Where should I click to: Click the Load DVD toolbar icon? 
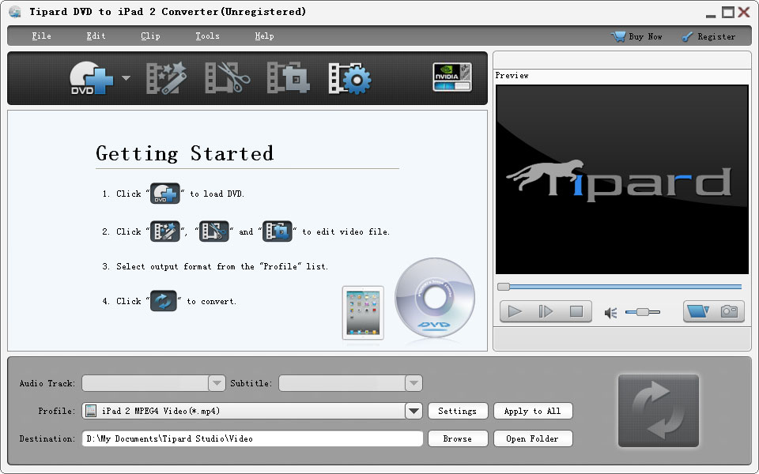click(x=92, y=78)
